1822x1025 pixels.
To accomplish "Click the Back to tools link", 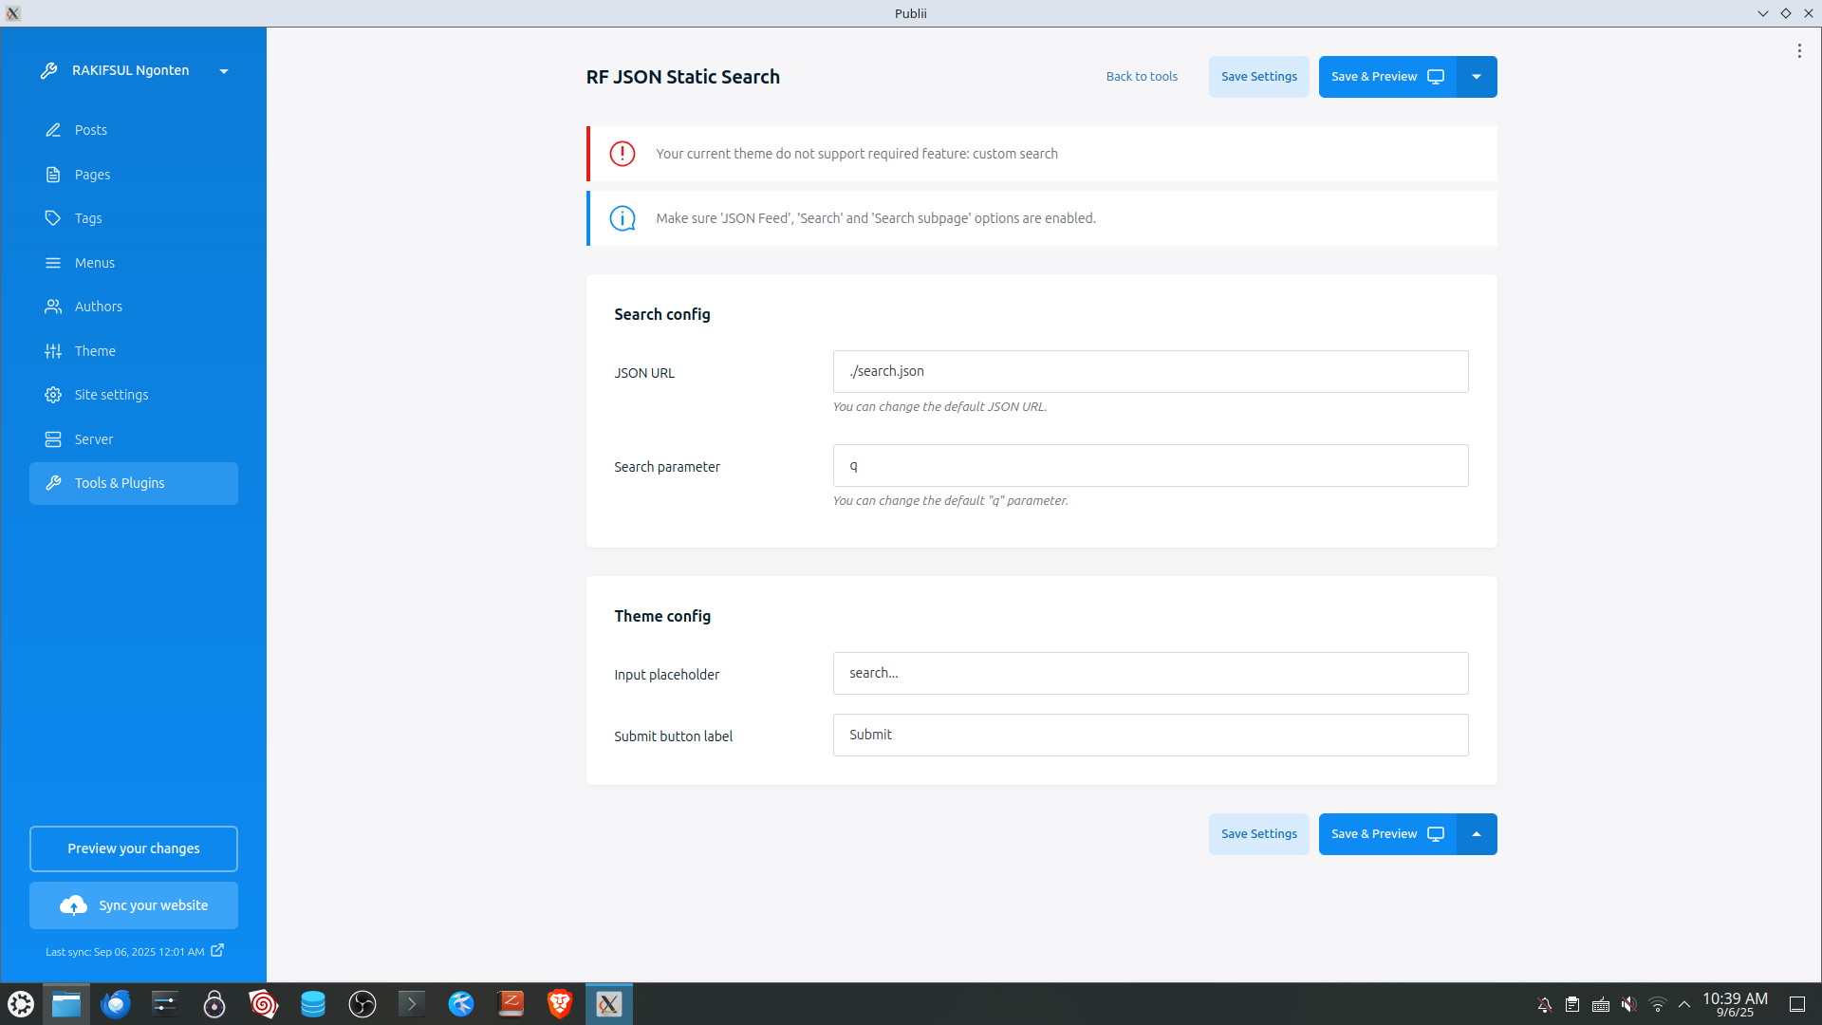I will 1142,77.
